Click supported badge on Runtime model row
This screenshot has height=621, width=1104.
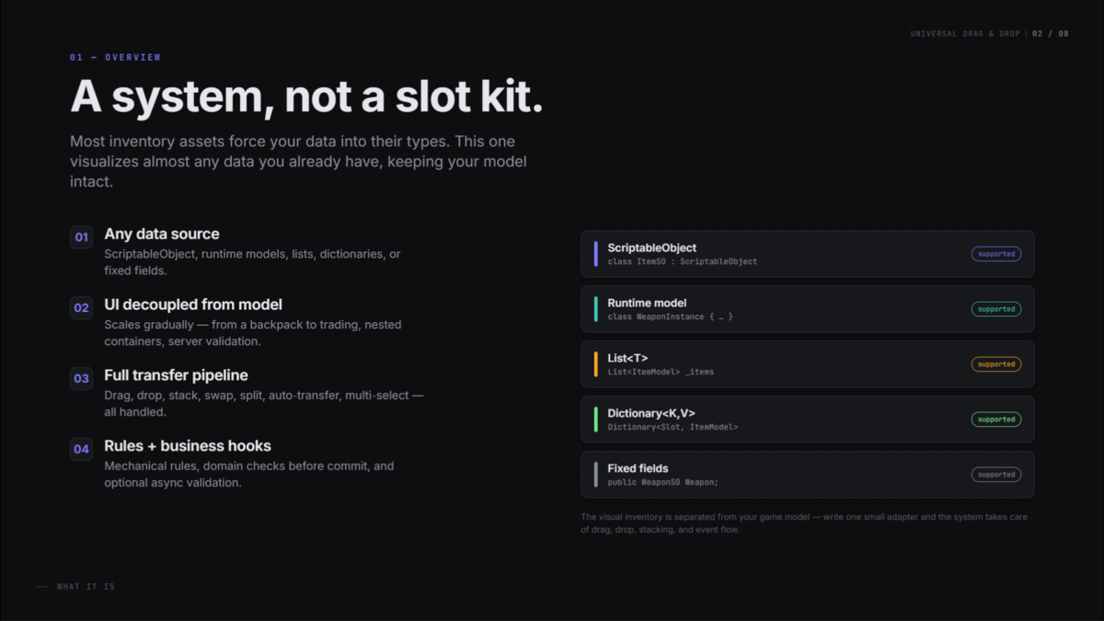coord(996,309)
